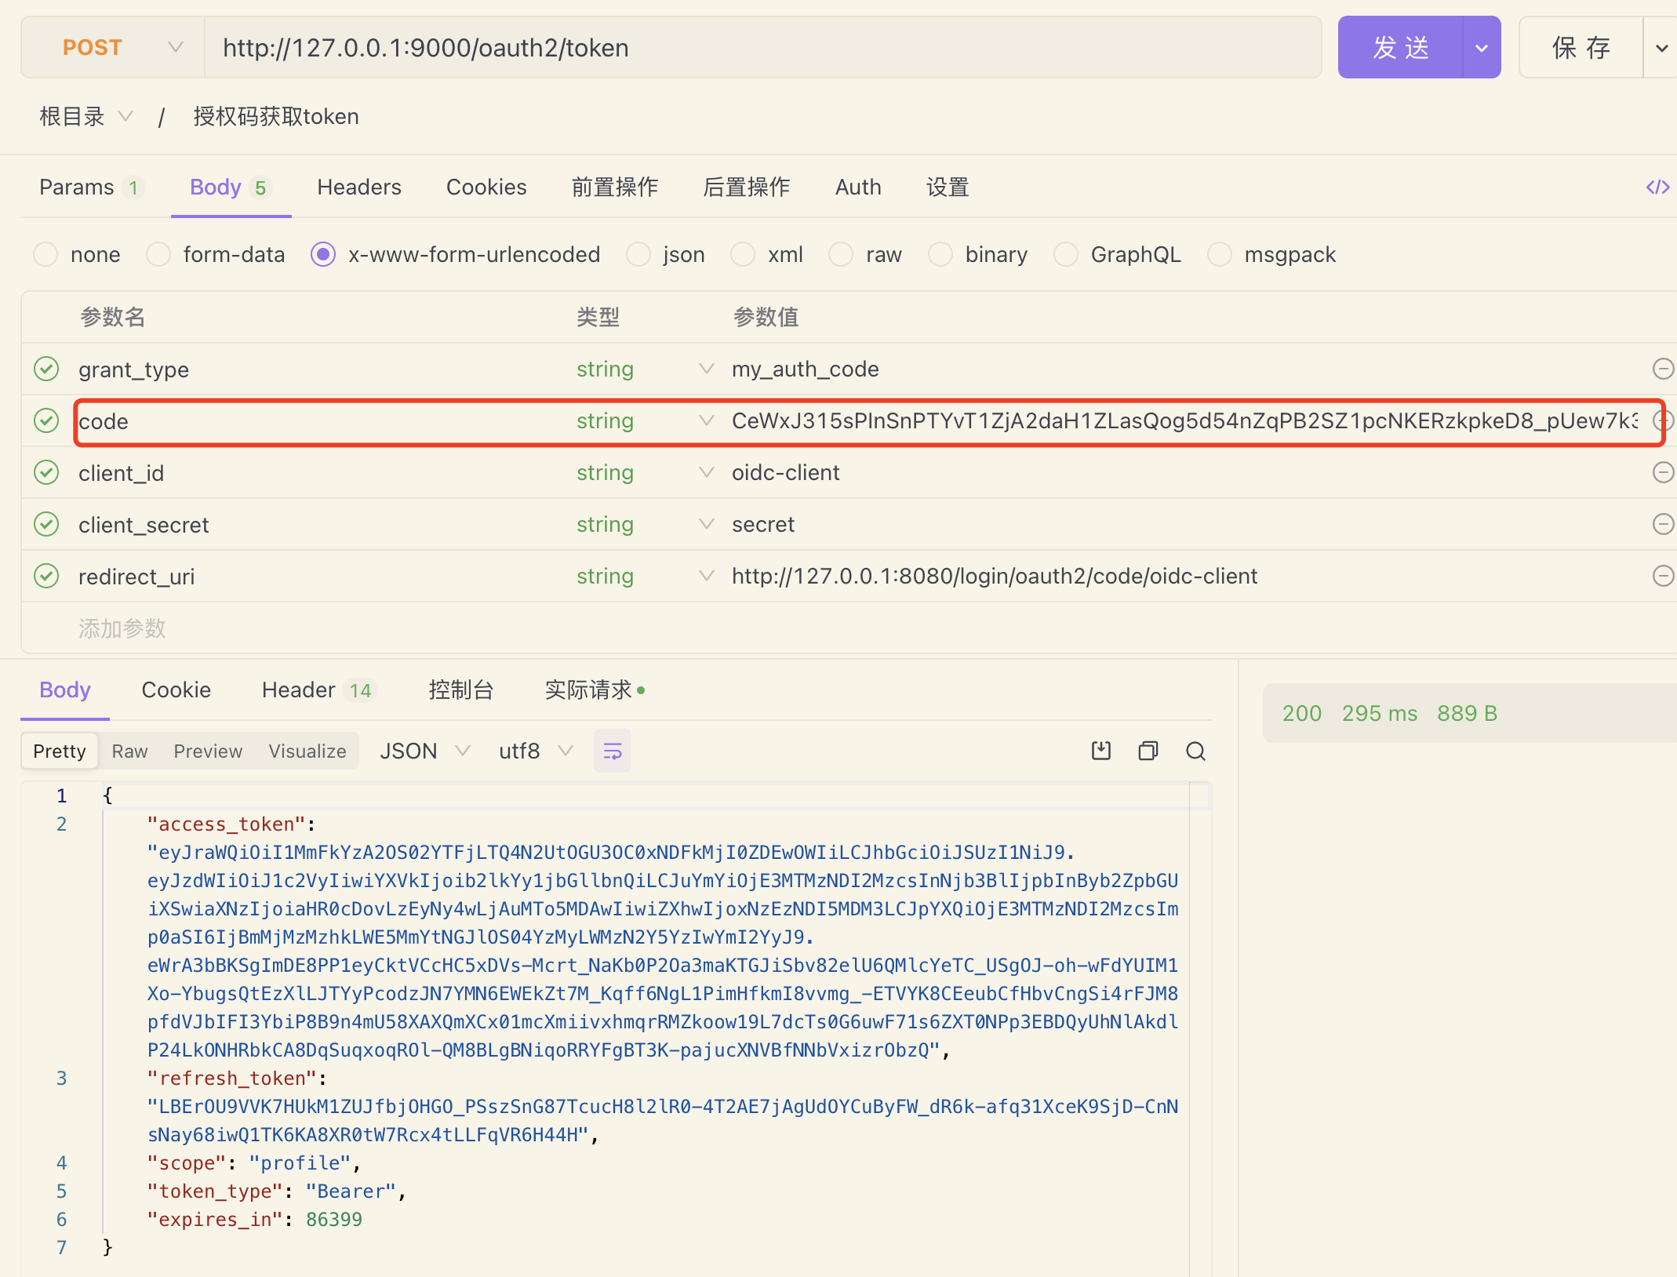Search within the response body
Image resolution: width=1677 pixels, height=1277 pixels.
click(1195, 751)
